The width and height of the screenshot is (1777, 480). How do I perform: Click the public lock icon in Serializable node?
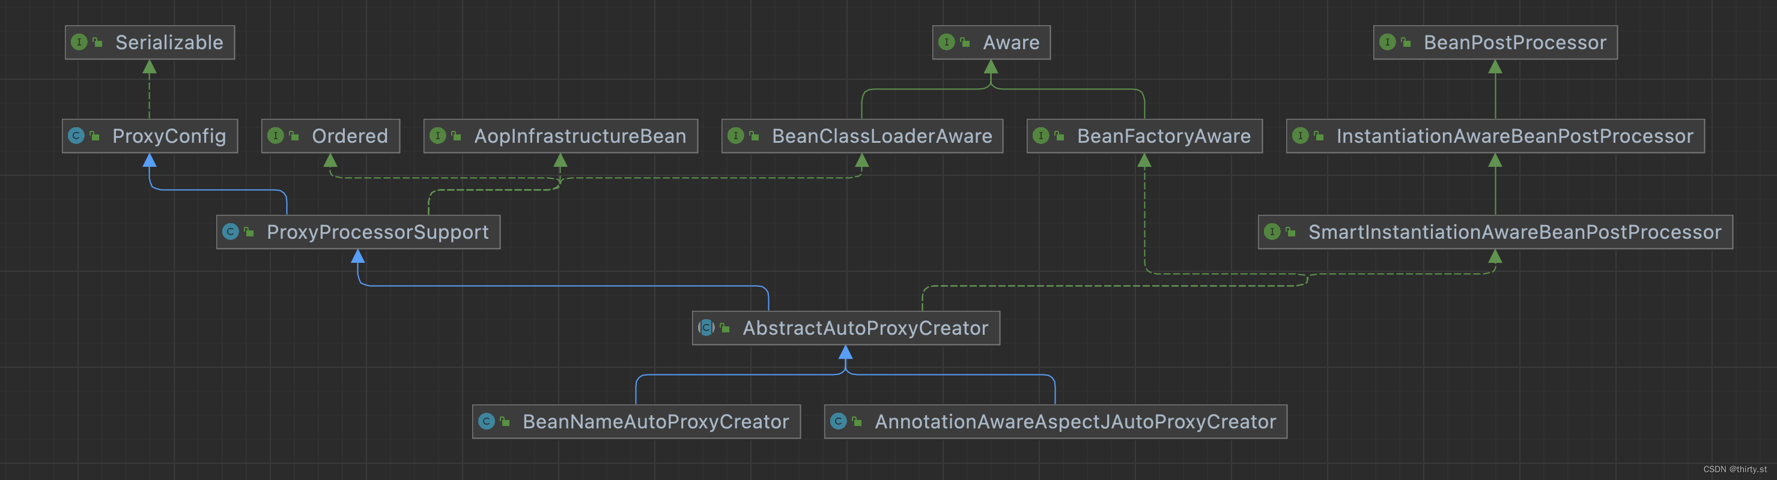(98, 42)
